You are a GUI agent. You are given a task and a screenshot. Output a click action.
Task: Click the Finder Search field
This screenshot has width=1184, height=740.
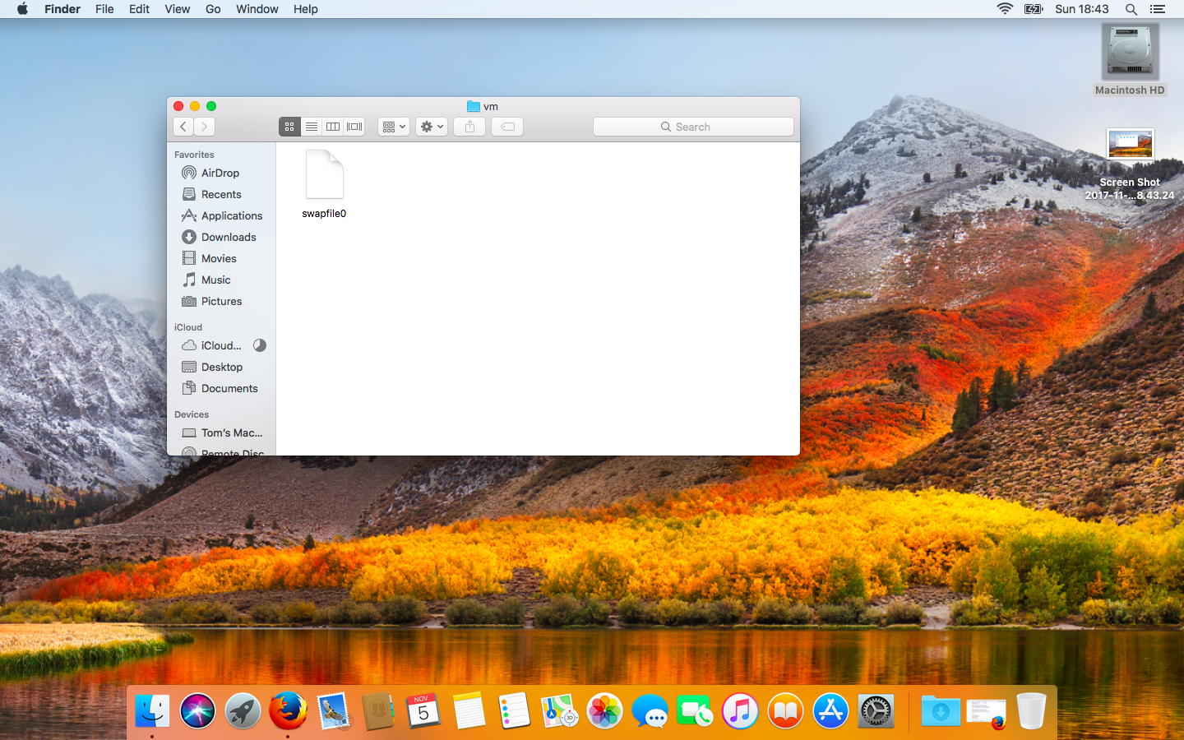click(693, 127)
